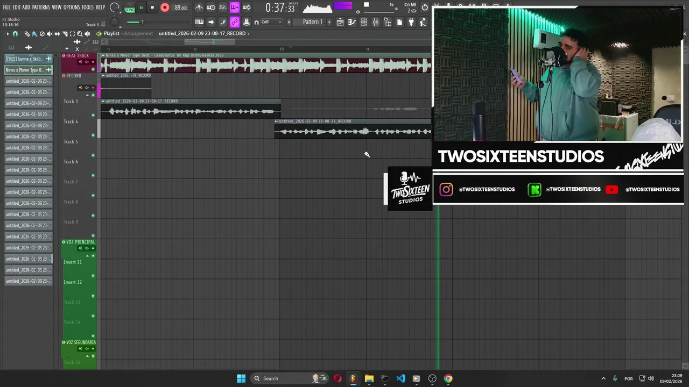Open the Playlist view icon

coord(340,22)
